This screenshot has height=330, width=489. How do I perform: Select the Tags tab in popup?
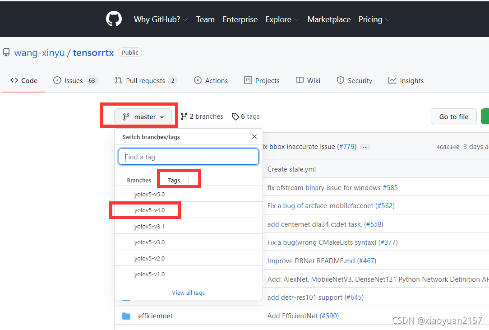pos(174,180)
